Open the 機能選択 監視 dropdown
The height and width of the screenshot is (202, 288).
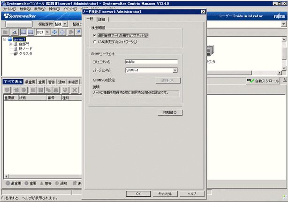click(65, 24)
